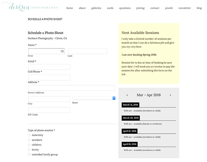The width and height of the screenshot is (207, 162).
Task: Click the City input field
Action: (49, 99)
